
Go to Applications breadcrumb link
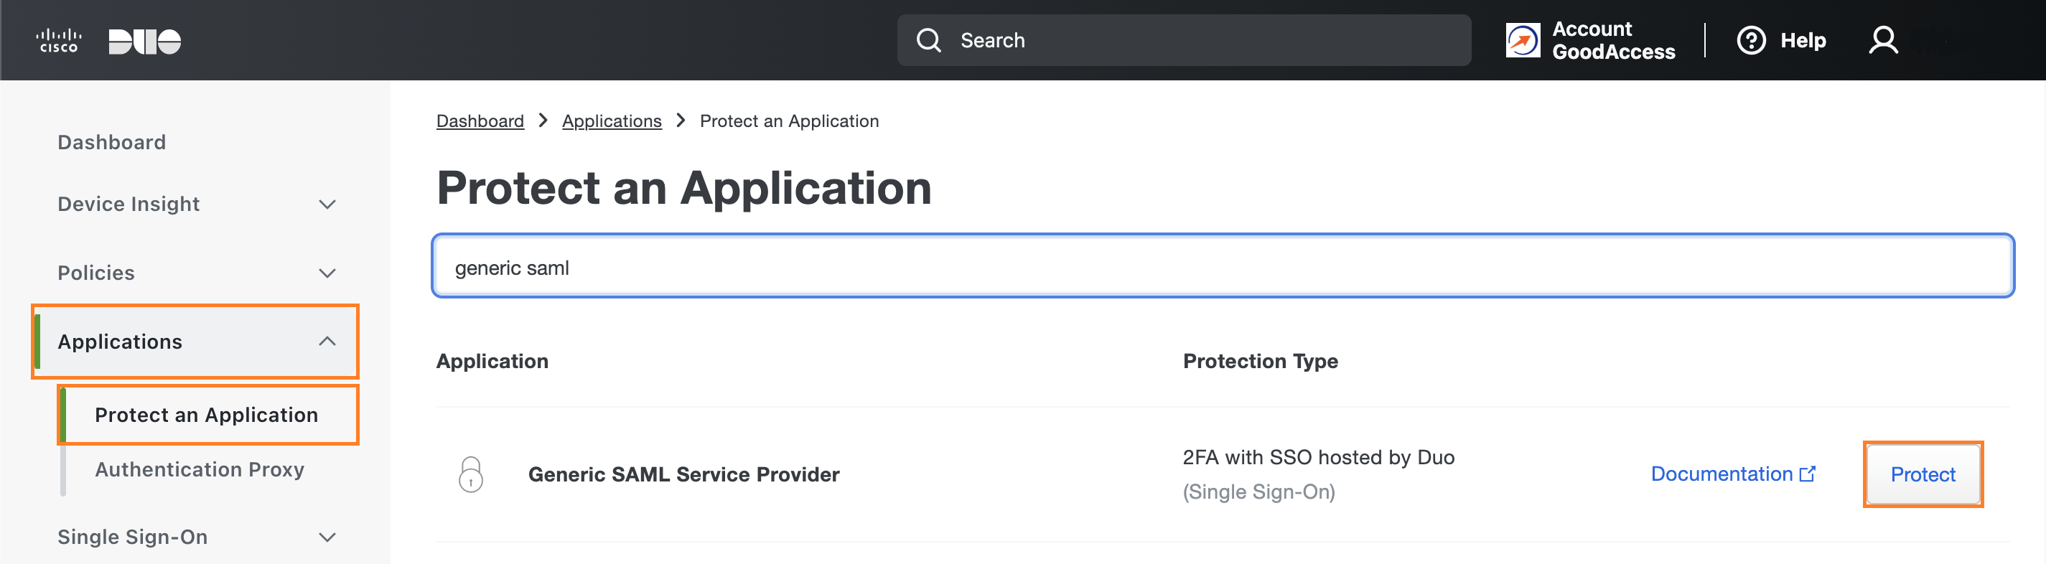(x=612, y=121)
